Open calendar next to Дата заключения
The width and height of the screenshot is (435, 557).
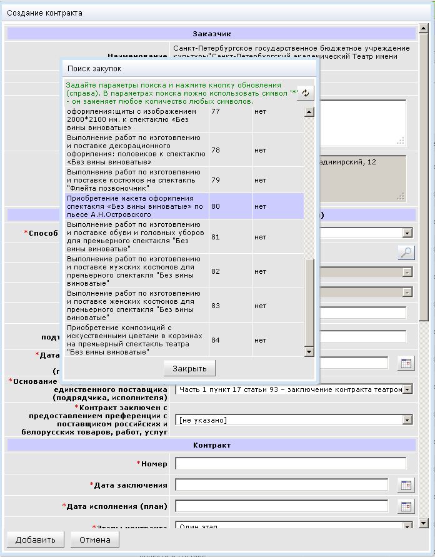point(406,485)
